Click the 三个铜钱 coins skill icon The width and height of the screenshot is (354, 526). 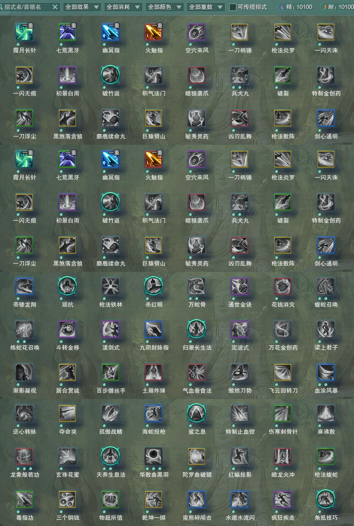pos(68,499)
